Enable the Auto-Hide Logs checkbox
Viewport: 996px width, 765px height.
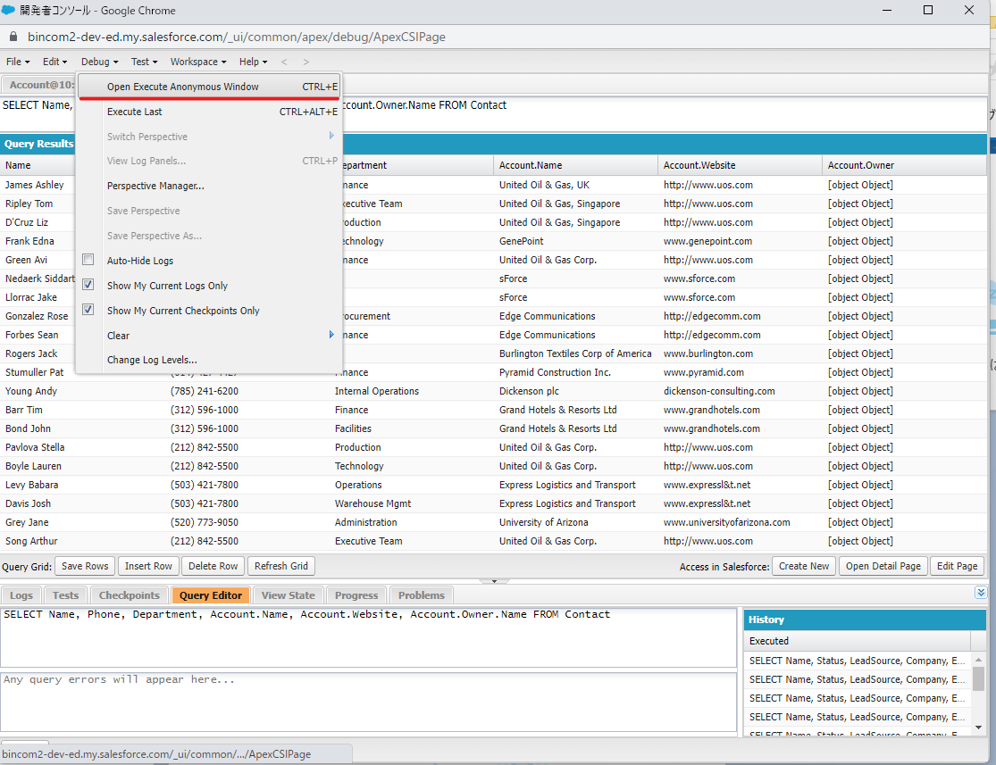(x=87, y=259)
